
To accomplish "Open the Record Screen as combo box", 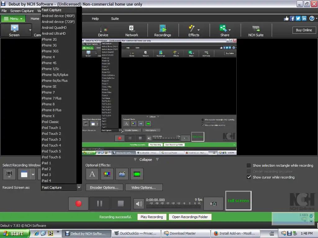I will pyautogui.click(x=61, y=187).
